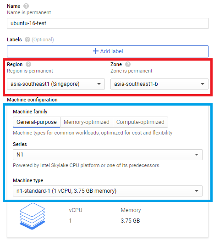The width and height of the screenshot is (214, 241).
Task: Click the help icon beside Labels
Action: point(27,39)
